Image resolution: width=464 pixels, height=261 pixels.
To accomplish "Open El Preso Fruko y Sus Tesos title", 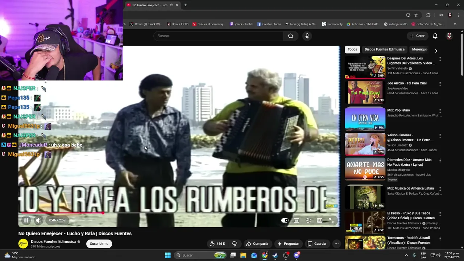I will tap(411, 216).
